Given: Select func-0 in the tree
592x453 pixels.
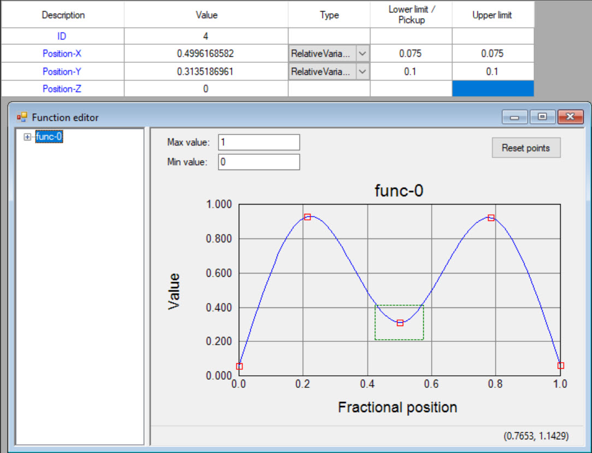Looking at the screenshot, I should (49, 137).
